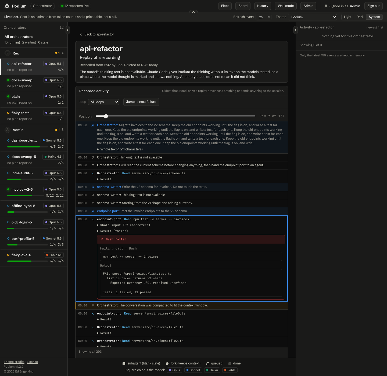387x376 pixels.
Task: Open the Admin nav button
Action: click(308, 6)
